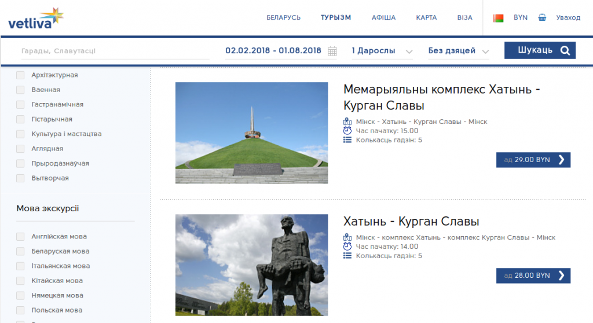Viewport: 593px width, 323px height.
Task: Click list icon of Мемарыяльны комплекс hours row
Action: point(347,140)
